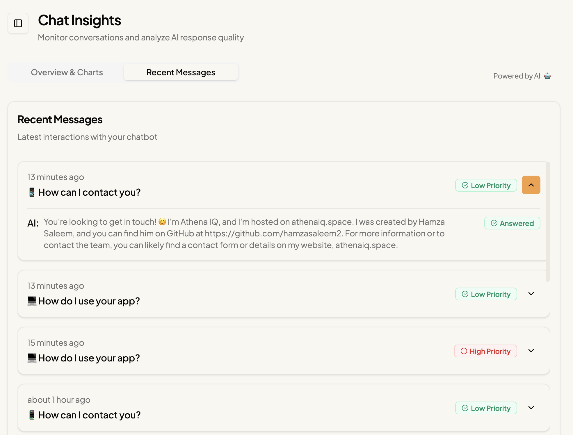Image resolution: width=573 pixels, height=435 pixels.
Task: Toggle the sidebar panel button
Action: [x=18, y=23]
